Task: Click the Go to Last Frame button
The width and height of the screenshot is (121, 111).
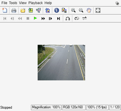Action: 58,19
